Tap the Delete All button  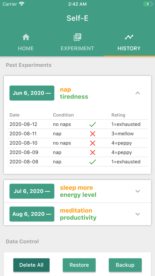31,265
